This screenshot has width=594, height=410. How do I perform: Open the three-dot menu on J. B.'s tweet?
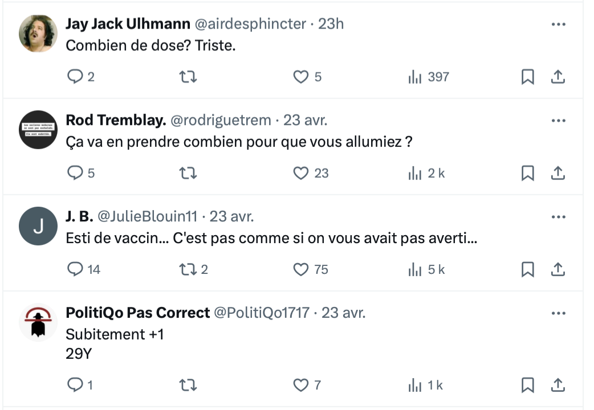tap(559, 217)
